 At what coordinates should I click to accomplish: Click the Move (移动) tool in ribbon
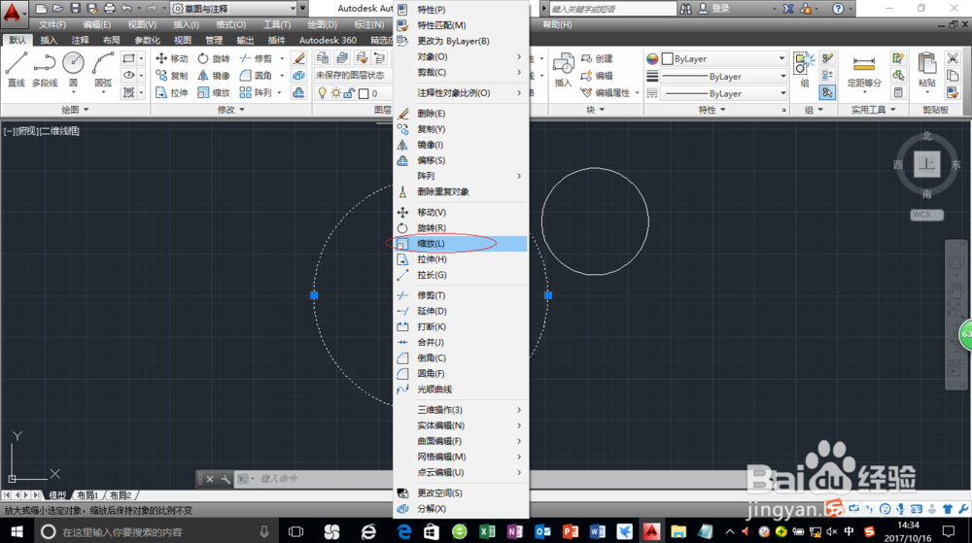tap(172, 59)
